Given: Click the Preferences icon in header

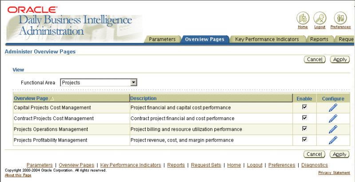Looking at the screenshot, I should 340,18.
